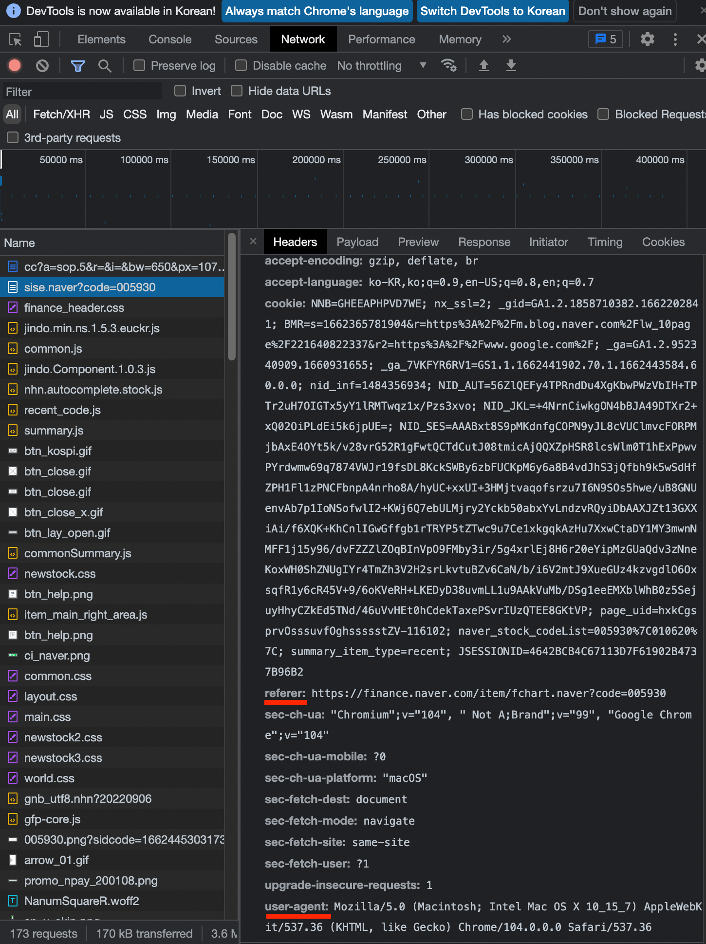
Task: Toggle the Invert filter checkbox
Action: click(180, 91)
